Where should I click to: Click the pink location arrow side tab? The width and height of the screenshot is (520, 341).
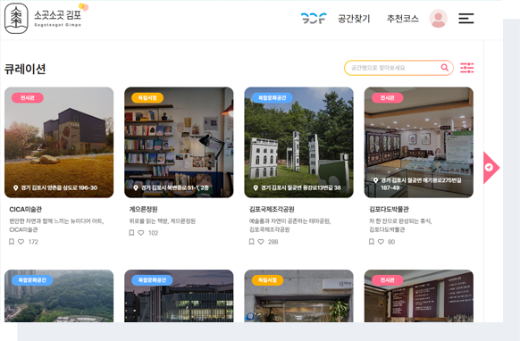click(x=491, y=167)
